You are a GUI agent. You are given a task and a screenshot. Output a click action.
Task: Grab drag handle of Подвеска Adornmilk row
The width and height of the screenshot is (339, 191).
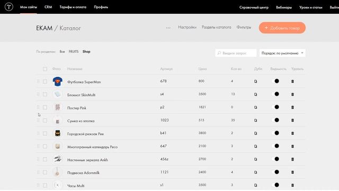38,172
